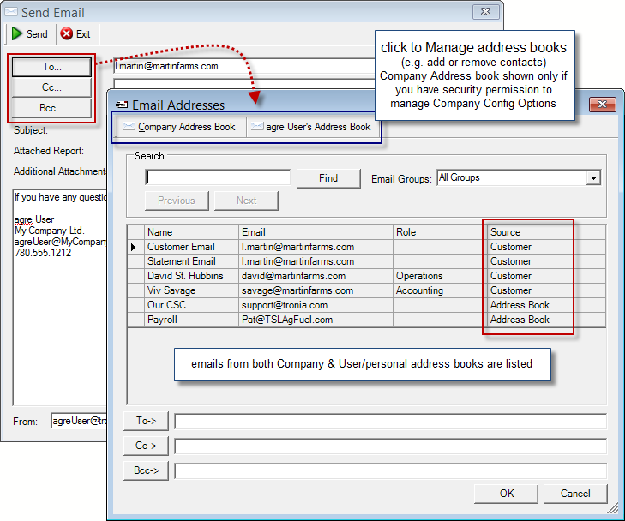Click the Find button

tap(328, 178)
